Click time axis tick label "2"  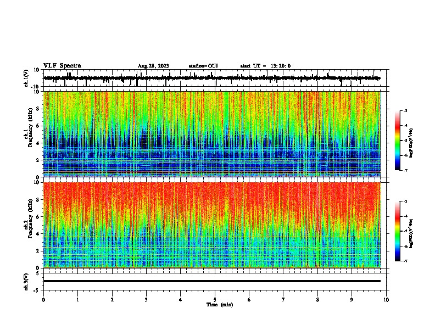tap(112, 300)
